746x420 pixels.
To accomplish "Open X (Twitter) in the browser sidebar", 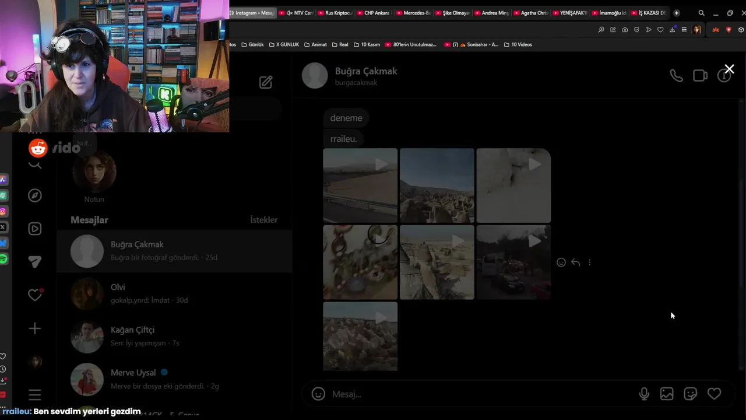I will coord(3,227).
